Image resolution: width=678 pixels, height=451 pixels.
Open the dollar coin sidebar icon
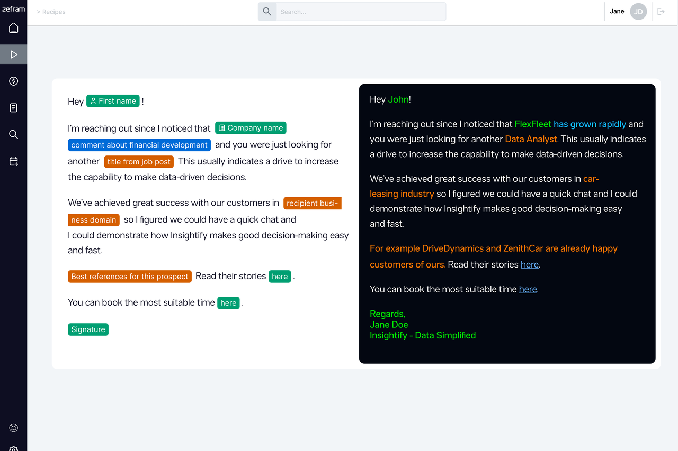14,81
